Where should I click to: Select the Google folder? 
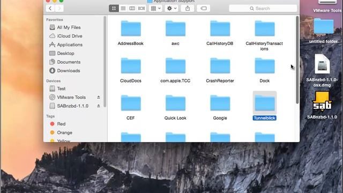tap(220, 103)
